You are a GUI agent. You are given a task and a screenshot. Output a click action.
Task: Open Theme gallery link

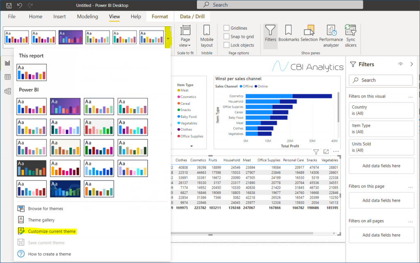(x=41, y=220)
